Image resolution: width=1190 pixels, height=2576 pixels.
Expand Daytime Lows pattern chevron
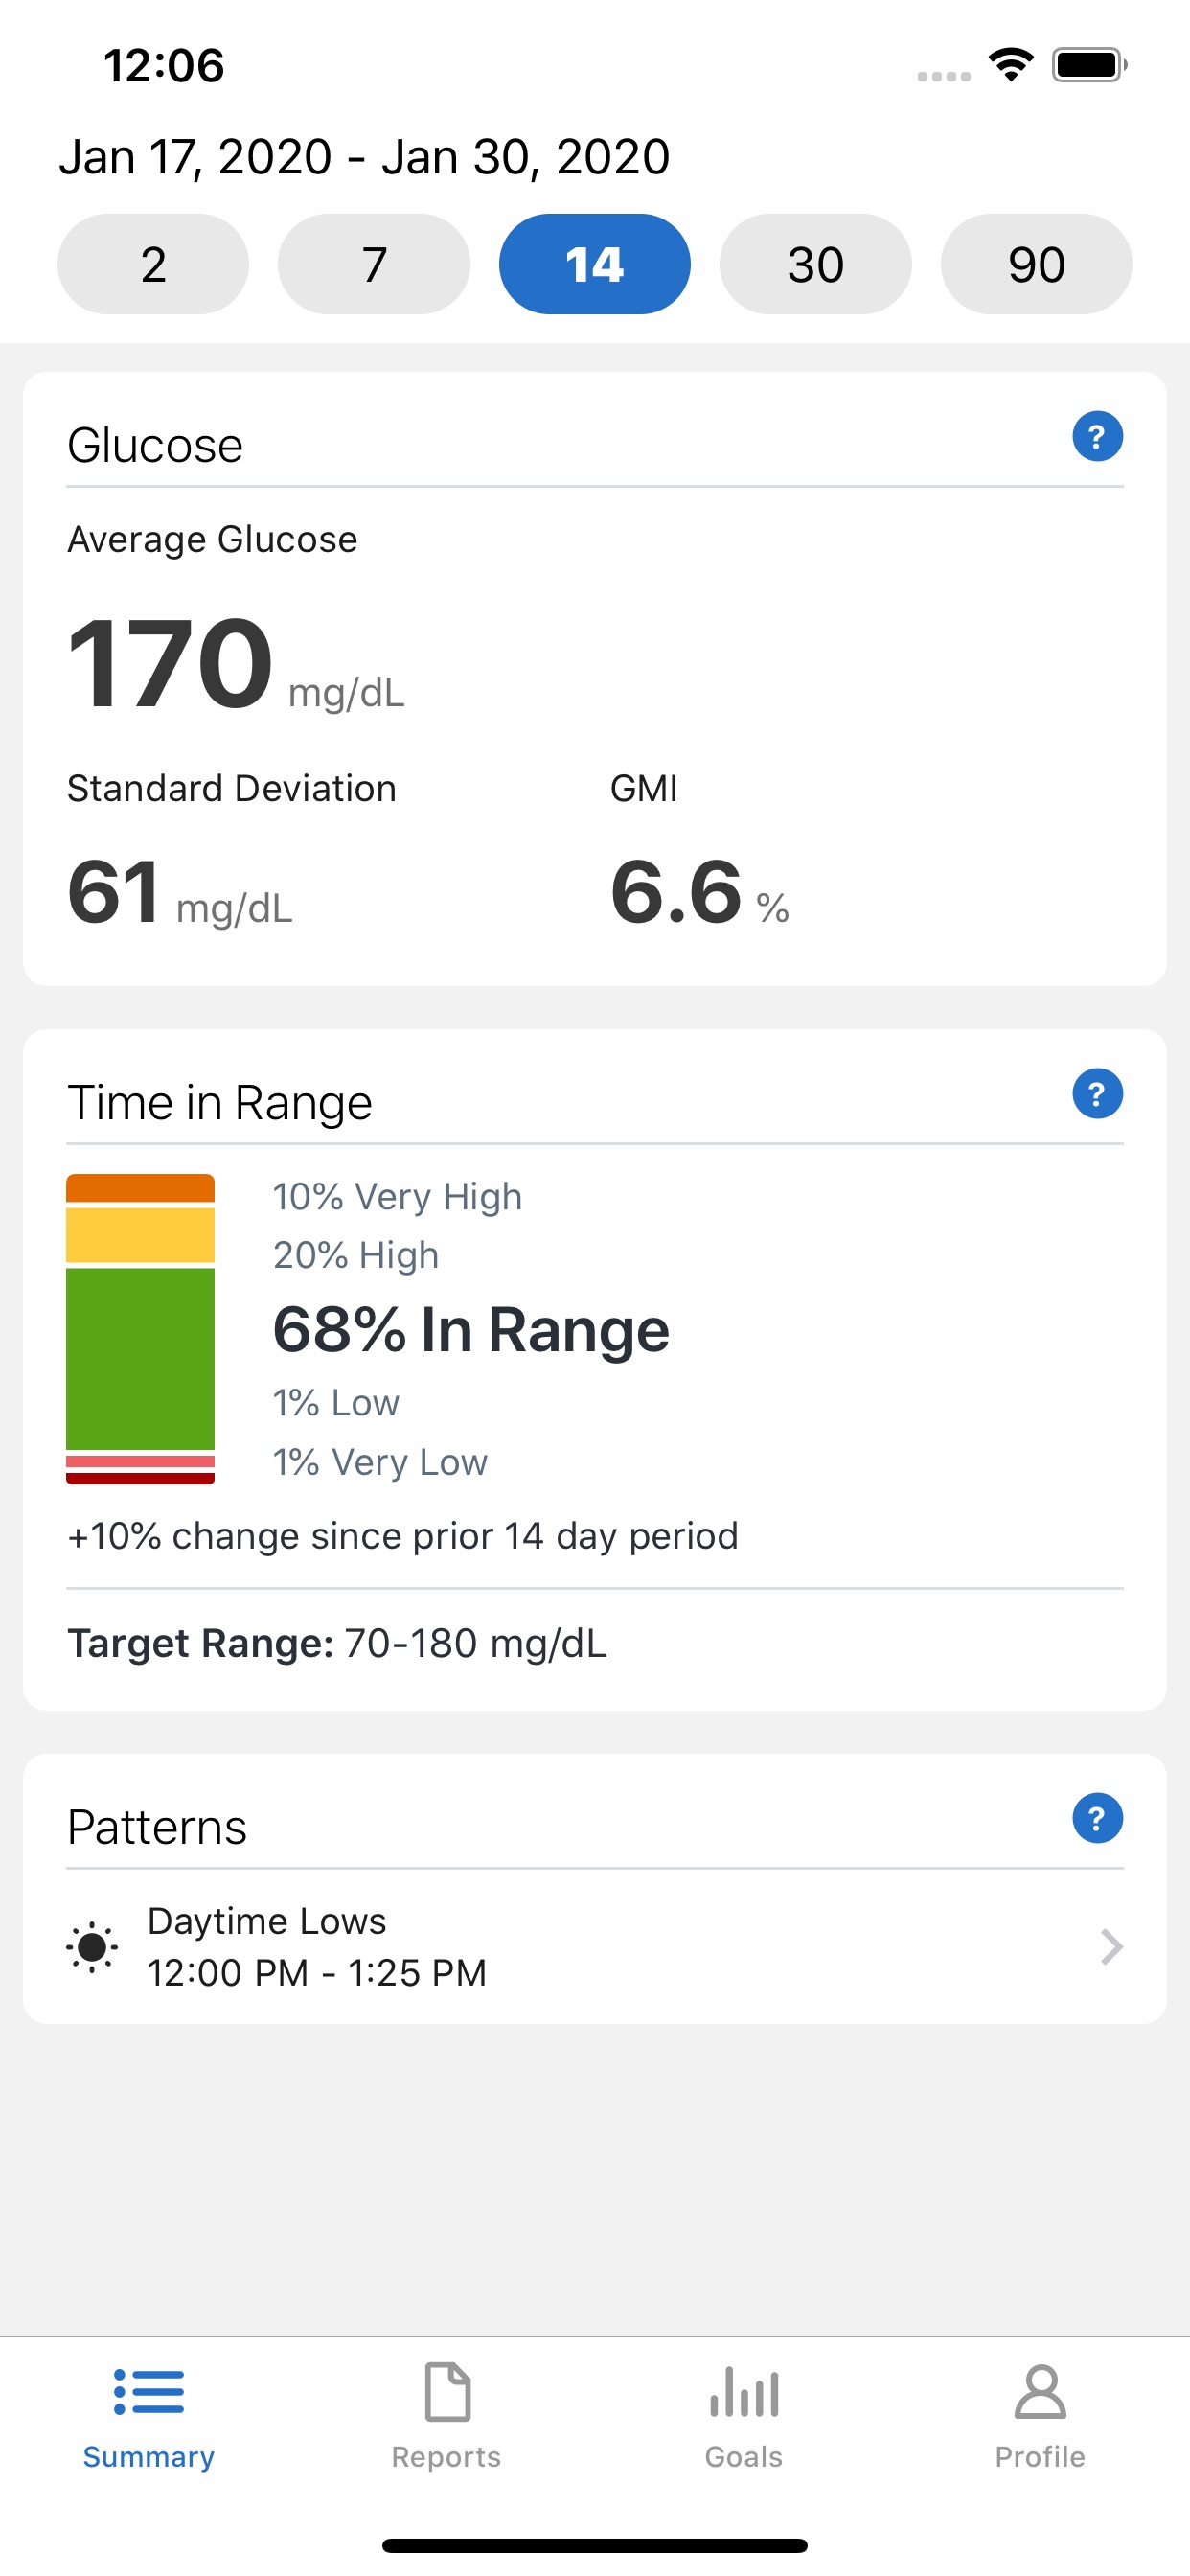1111,1946
